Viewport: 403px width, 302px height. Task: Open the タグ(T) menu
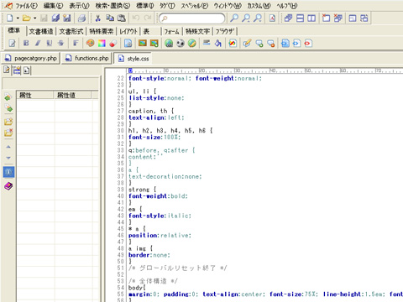click(x=167, y=6)
